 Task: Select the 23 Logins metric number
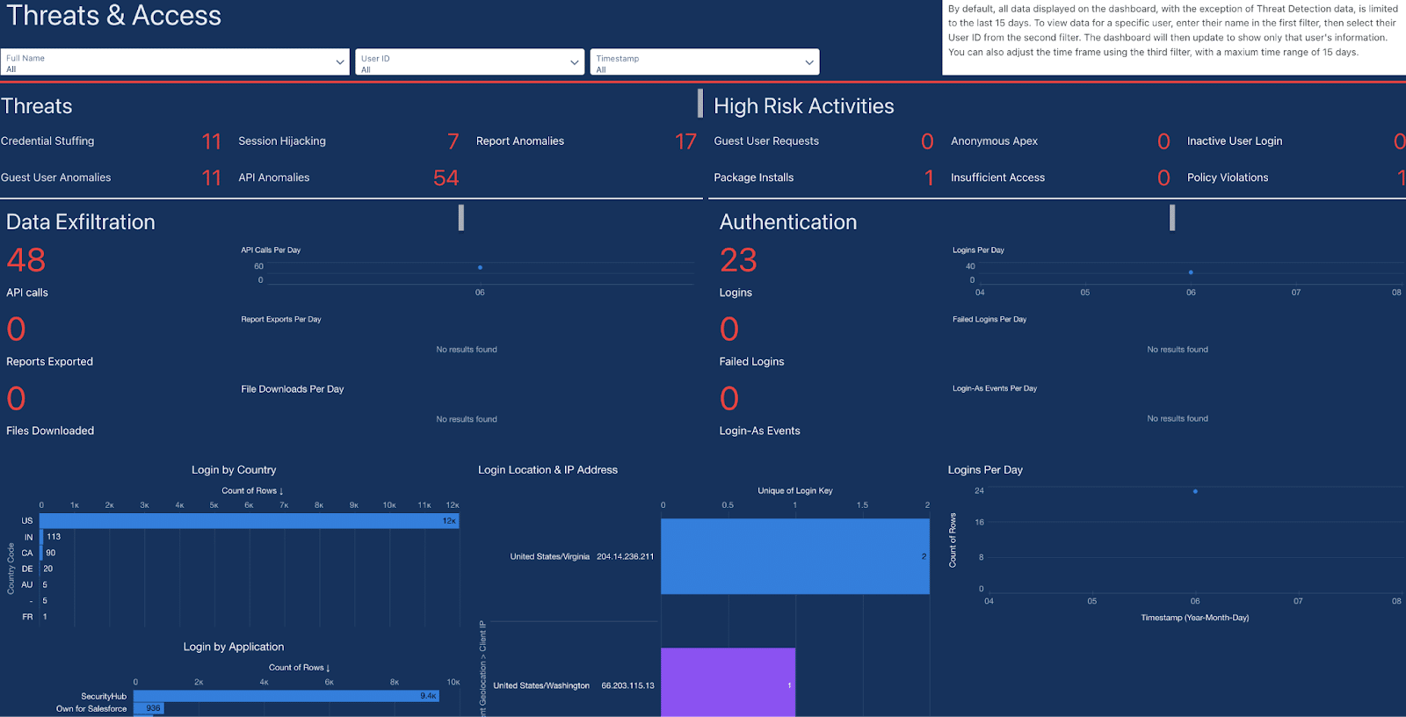click(x=738, y=260)
